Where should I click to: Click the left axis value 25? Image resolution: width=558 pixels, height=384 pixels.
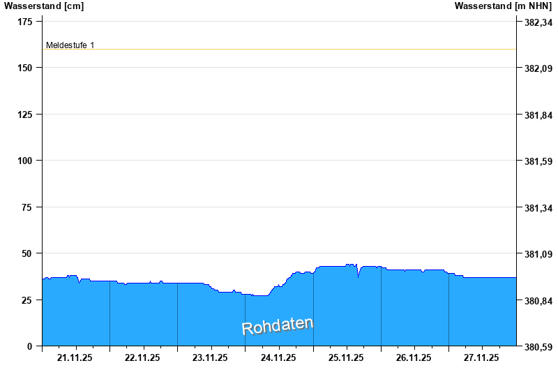pos(27,300)
